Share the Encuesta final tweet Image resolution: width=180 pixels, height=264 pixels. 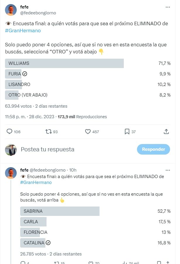166,131
